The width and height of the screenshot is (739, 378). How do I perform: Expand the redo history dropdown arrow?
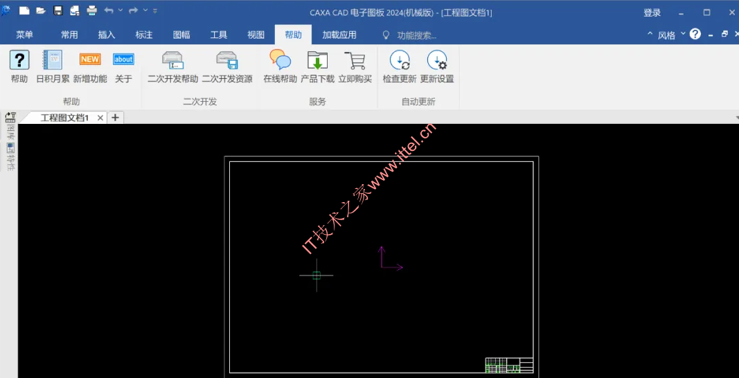(x=145, y=10)
